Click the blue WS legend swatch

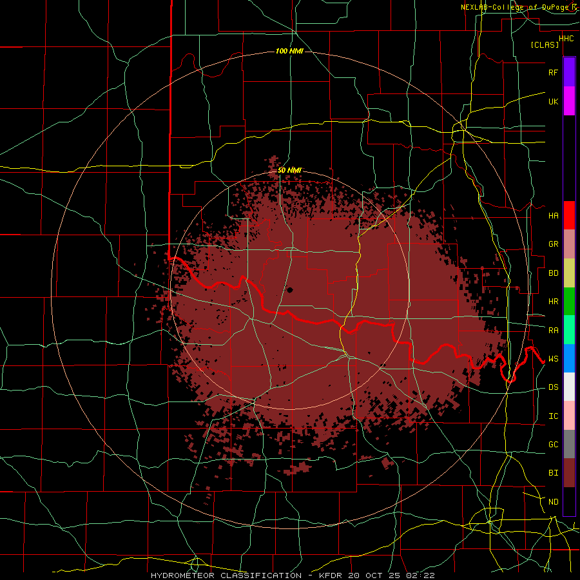coord(569,358)
